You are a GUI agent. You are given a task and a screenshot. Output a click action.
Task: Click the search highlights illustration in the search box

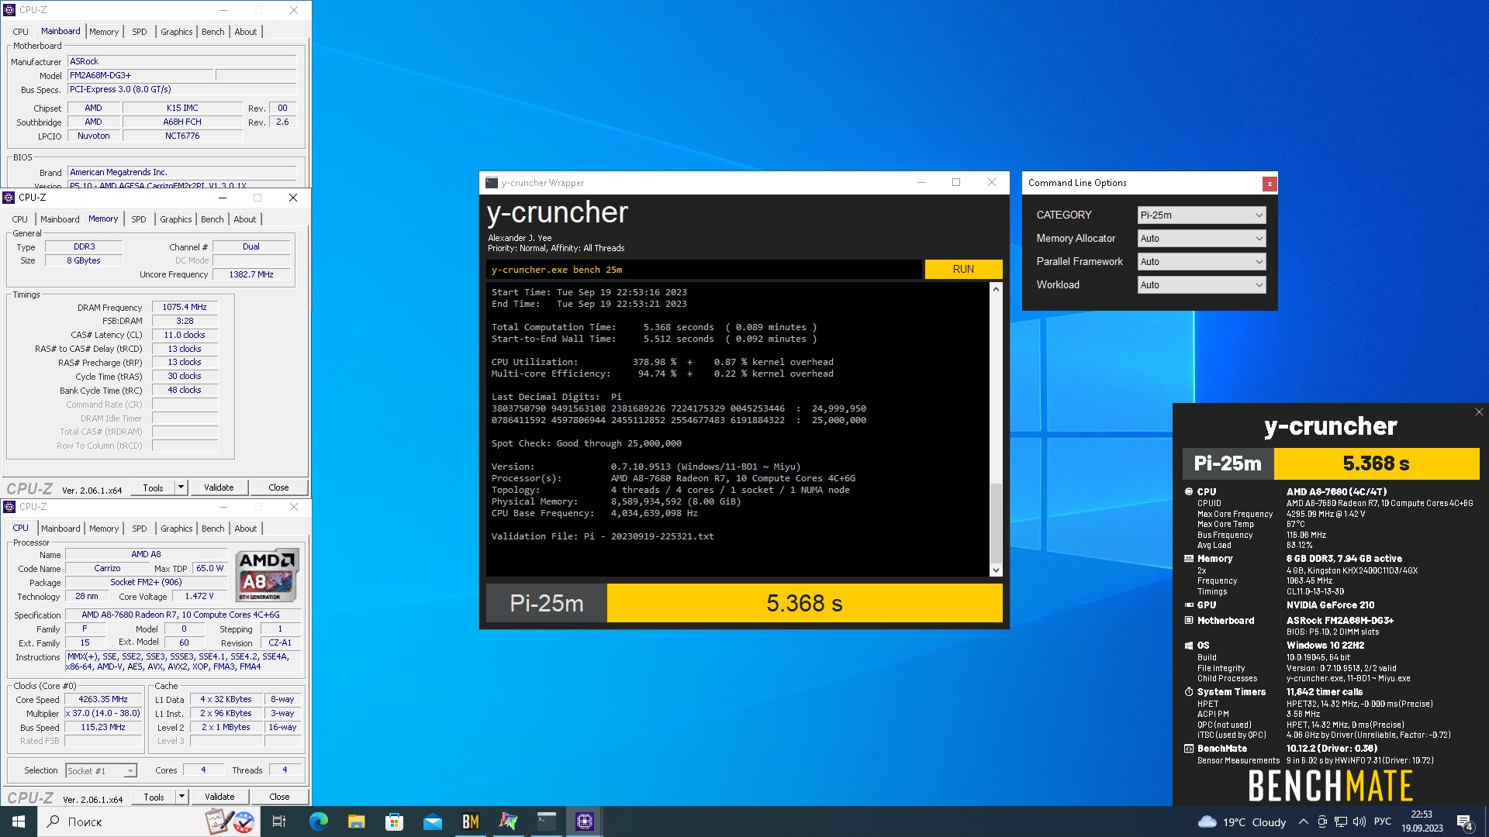click(x=230, y=821)
